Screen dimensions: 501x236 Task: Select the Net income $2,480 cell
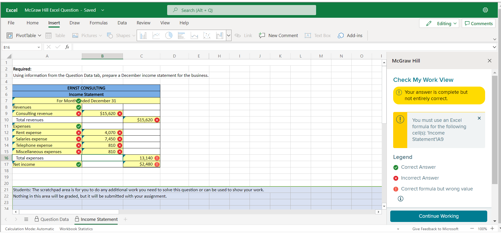[141, 164]
